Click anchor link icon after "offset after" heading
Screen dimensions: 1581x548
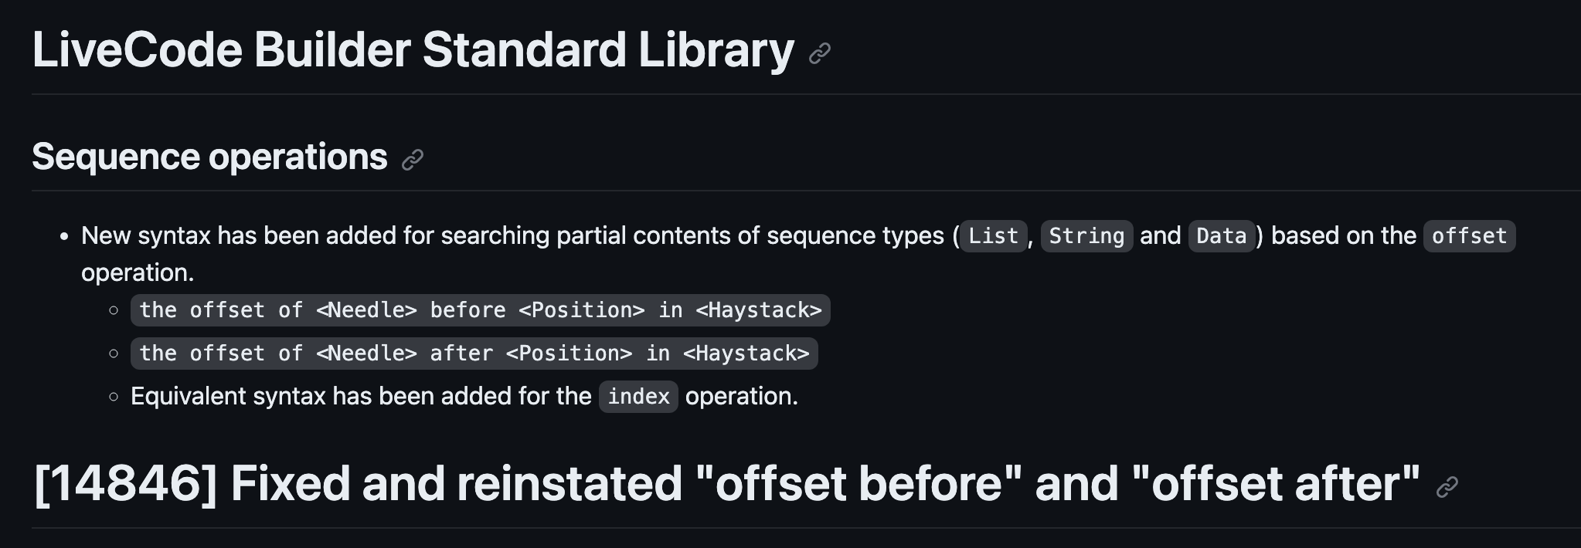[x=1447, y=487]
